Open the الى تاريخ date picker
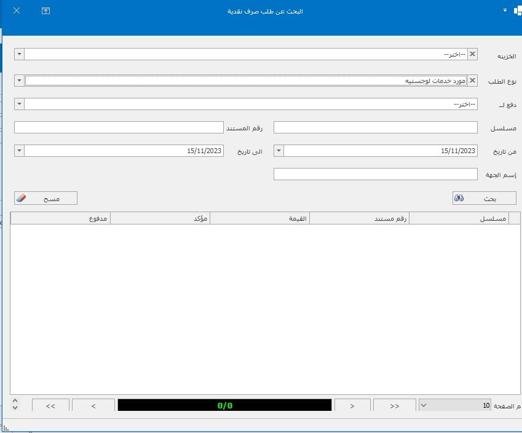This screenshot has height=433, width=522. (19, 151)
